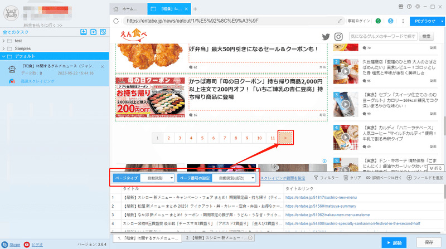Click the かっぱ寿司 coupon thumbnail image
The width and height of the screenshot is (446, 249).
tap(150, 97)
